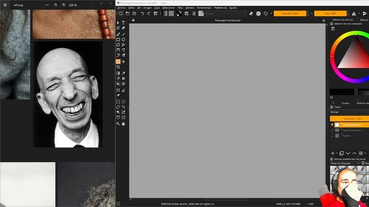Select the Bezier curve tool

118,50
